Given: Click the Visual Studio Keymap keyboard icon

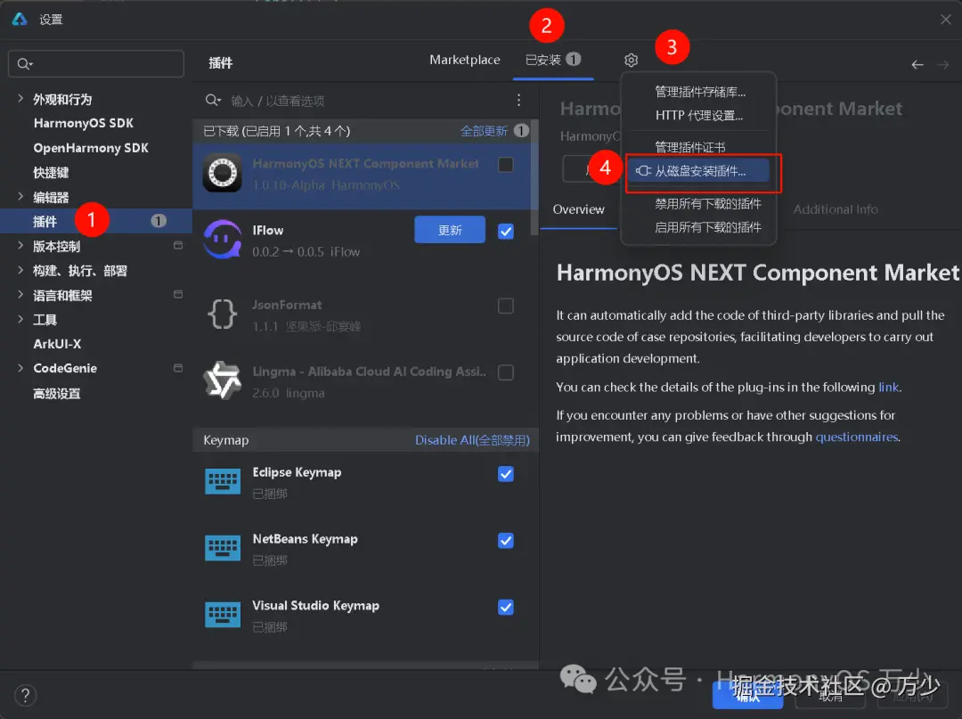Looking at the screenshot, I should click(223, 616).
